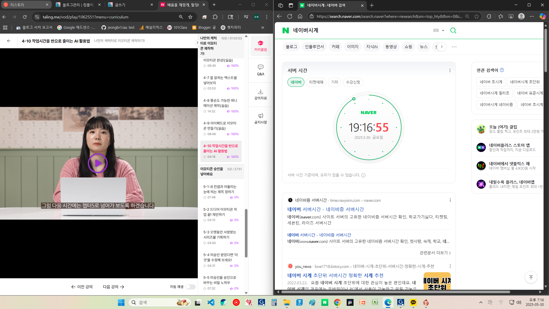This screenshot has height=309, width=549.
Task: Click related keyword 네이버 초시계
Action: coord(491,82)
